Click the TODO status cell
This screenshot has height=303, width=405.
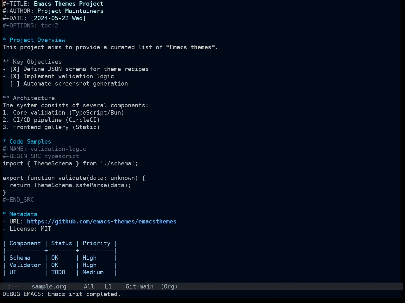click(58, 272)
